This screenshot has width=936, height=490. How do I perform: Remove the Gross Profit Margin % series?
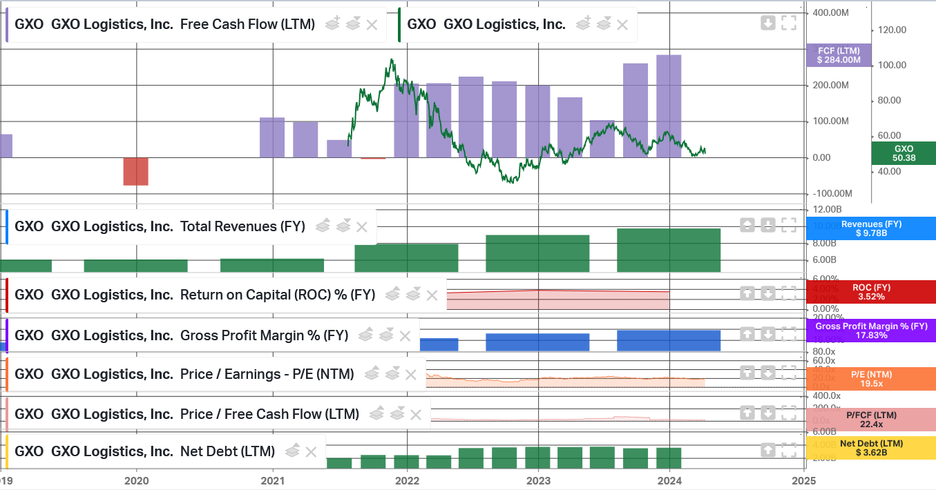click(x=405, y=336)
